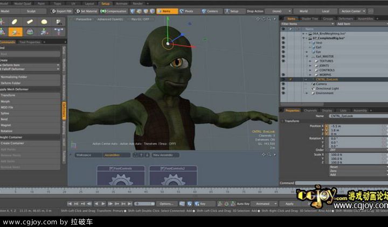Jump to first frame in transport

(70, 204)
